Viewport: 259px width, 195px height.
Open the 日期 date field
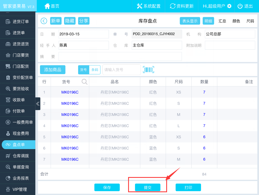(x=84, y=34)
